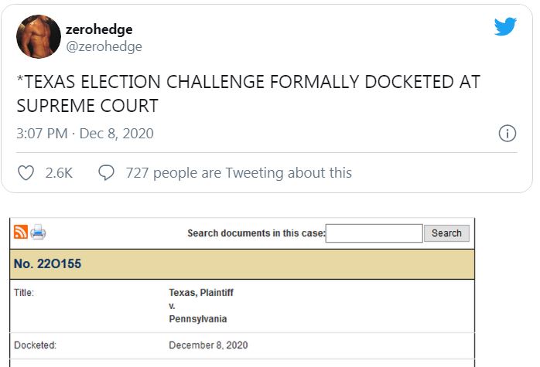Click the Twitter bird logo

[x=505, y=26]
